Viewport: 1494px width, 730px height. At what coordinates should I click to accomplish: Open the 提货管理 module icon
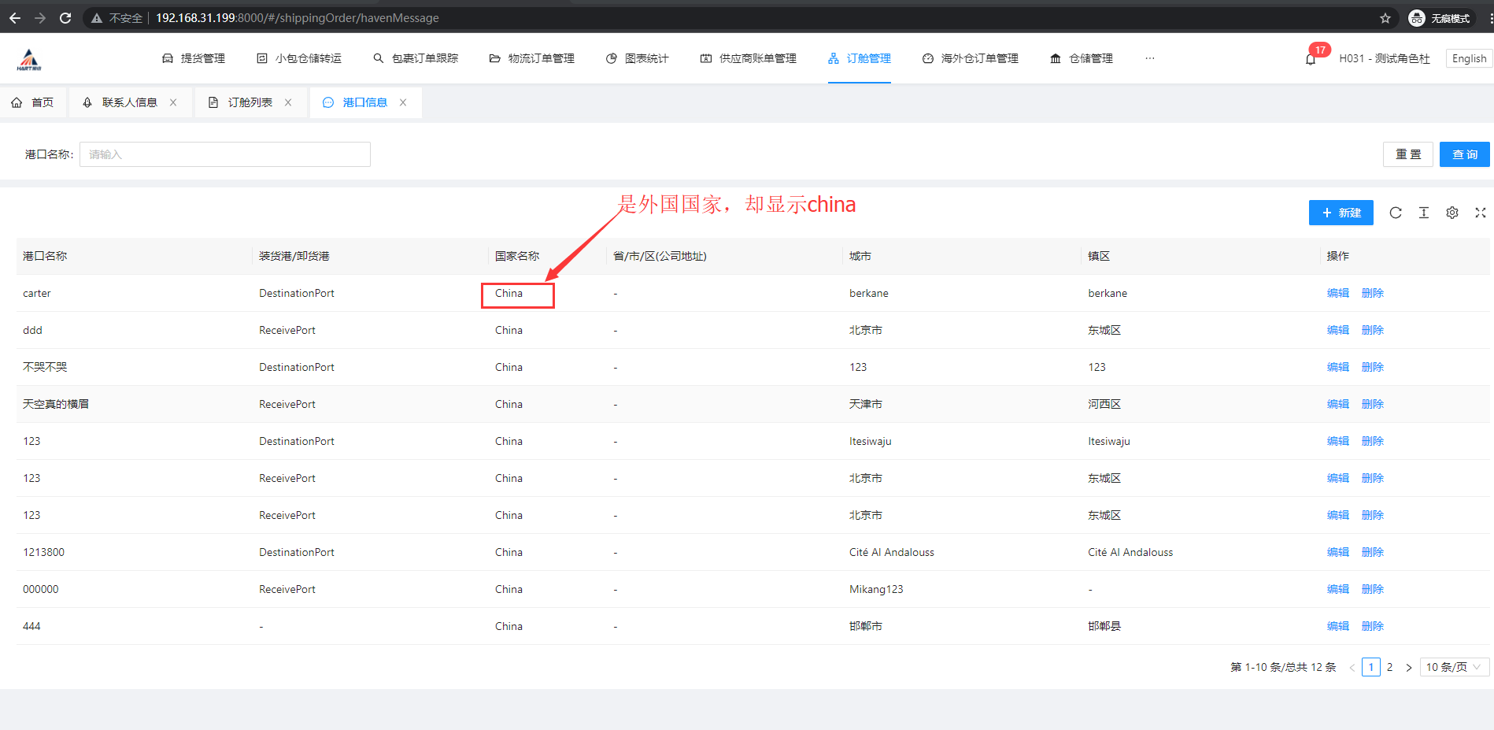tap(167, 57)
